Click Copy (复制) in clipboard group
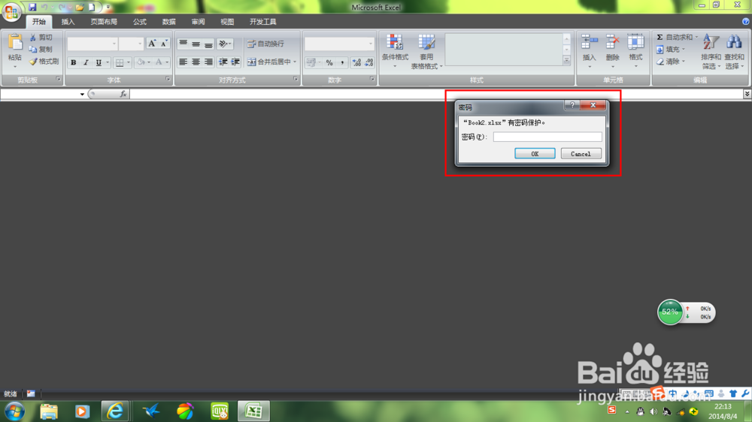 (x=41, y=50)
